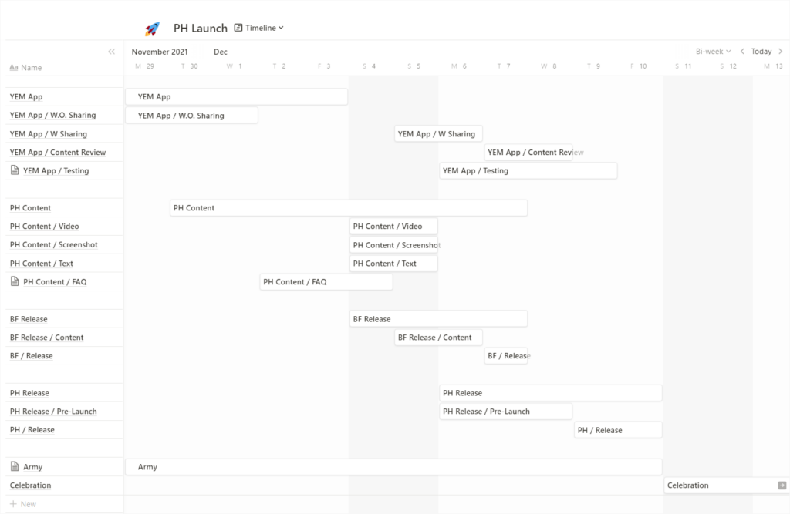Select PH Content / Screenshot row name
790x514 pixels.
click(x=54, y=244)
